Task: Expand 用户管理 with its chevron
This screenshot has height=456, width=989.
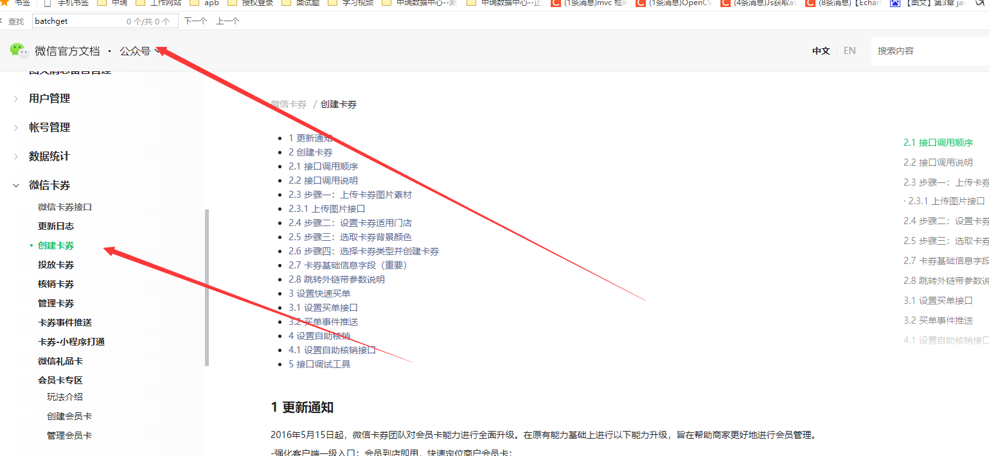Action: (16, 98)
